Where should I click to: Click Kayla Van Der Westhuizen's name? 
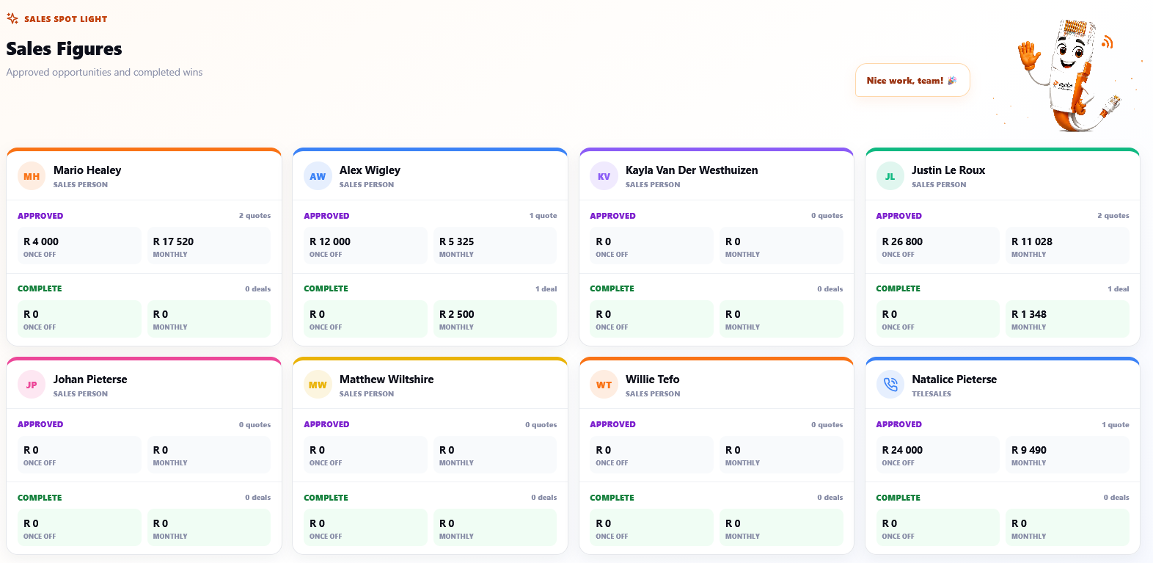point(692,170)
